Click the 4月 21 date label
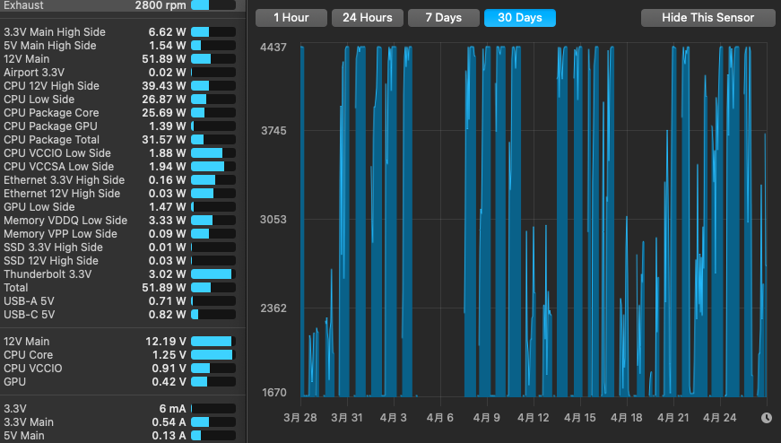This screenshot has height=443, width=781. point(673,418)
